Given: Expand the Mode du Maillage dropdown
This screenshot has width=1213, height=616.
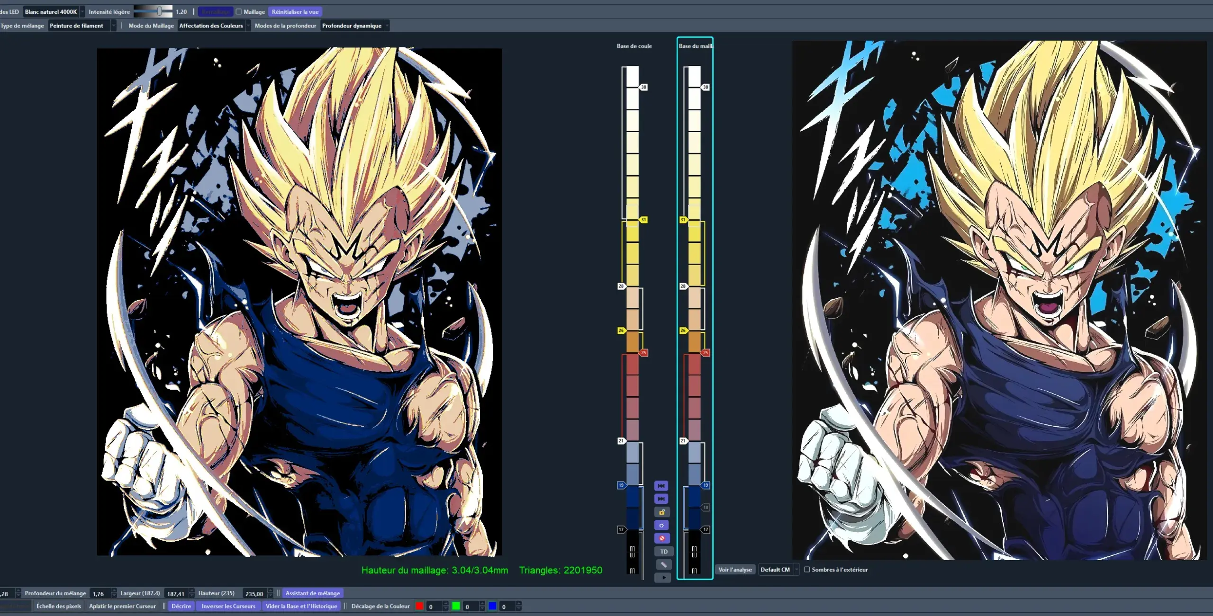Looking at the screenshot, I should coord(214,26).
